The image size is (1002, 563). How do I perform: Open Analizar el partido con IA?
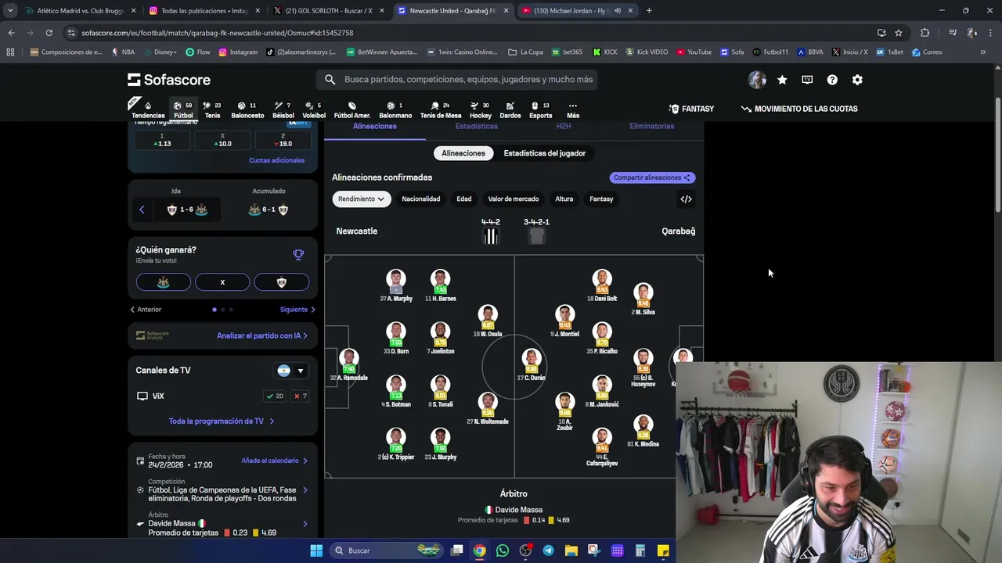pos(261,335)
